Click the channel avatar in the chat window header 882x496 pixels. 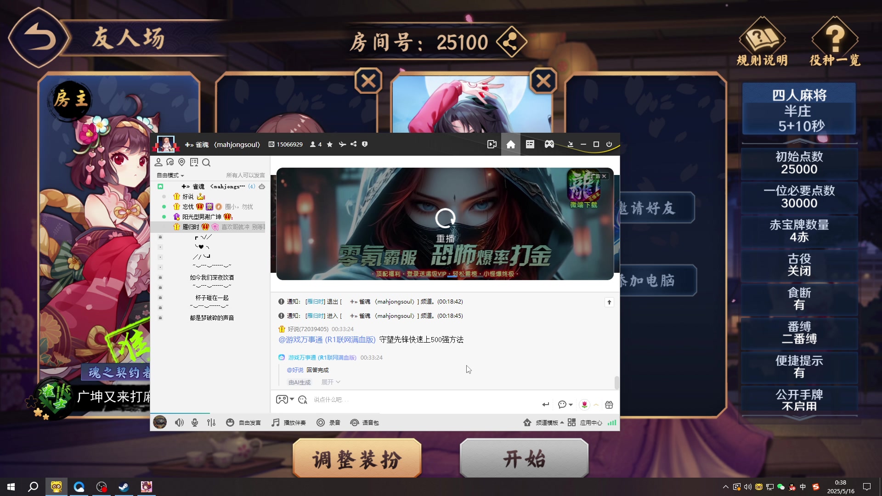(x=166, y=144)
